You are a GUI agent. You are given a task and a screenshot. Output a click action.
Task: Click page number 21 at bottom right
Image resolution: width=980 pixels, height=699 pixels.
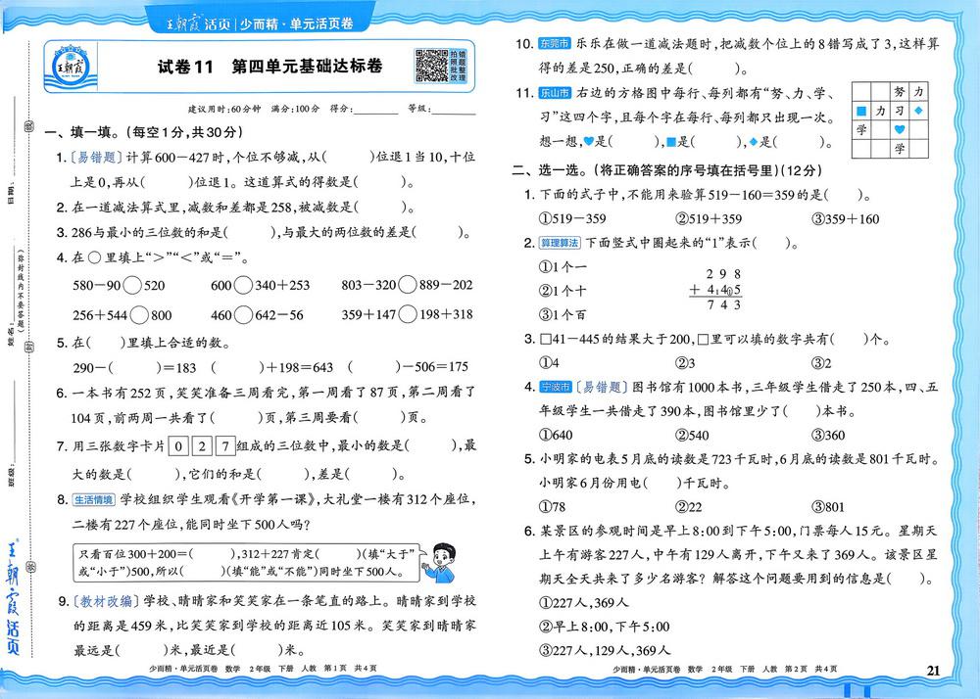[x=932, y=670]
